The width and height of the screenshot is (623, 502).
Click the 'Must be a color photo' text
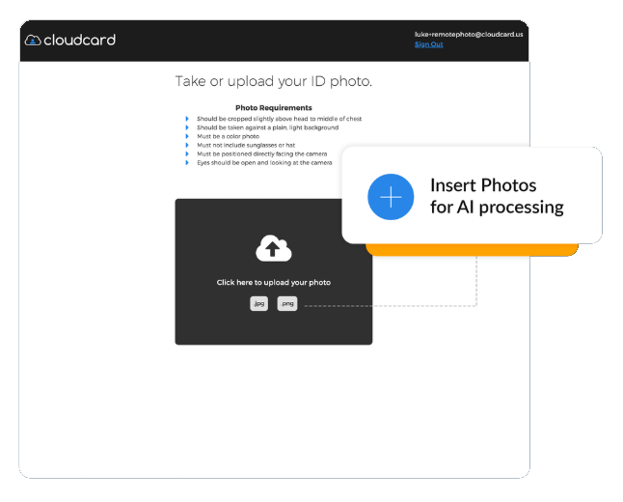coord(228,136)
